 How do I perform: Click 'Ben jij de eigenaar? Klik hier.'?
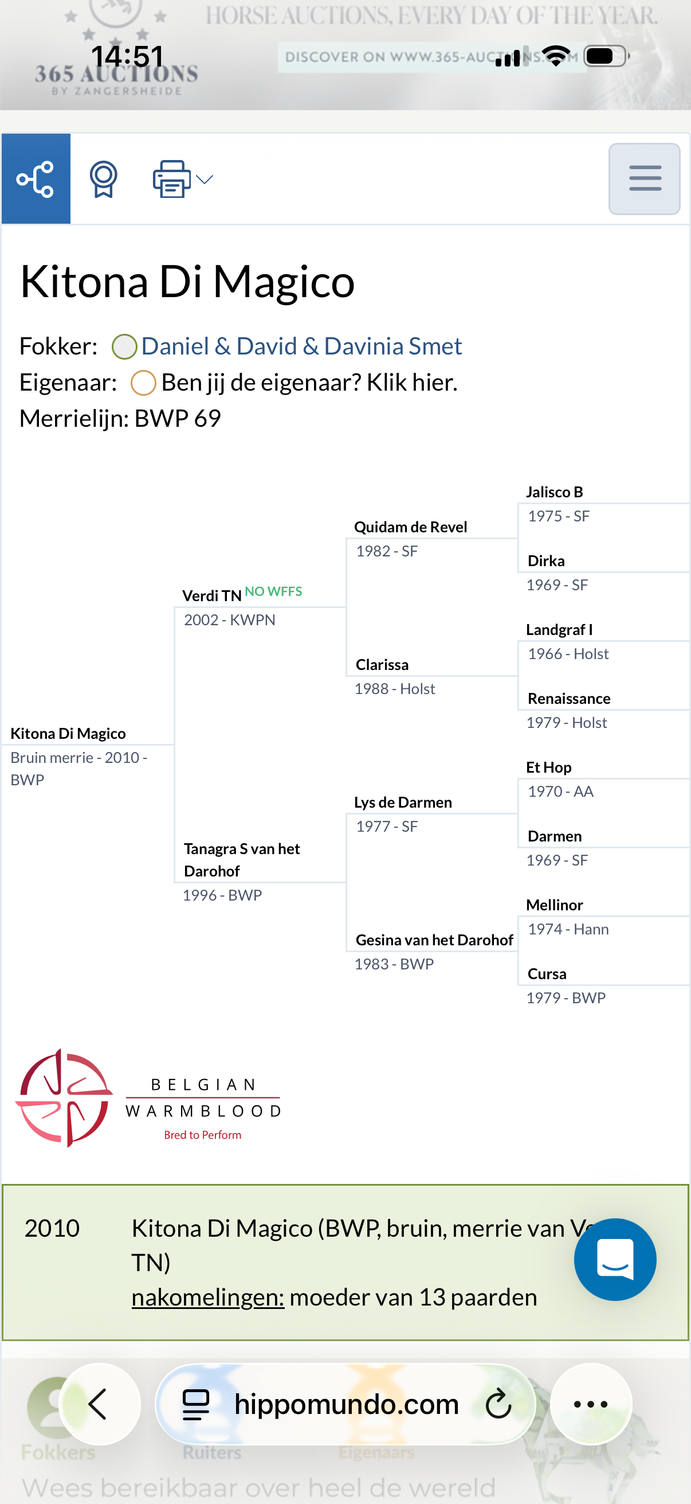coord(309,383)
